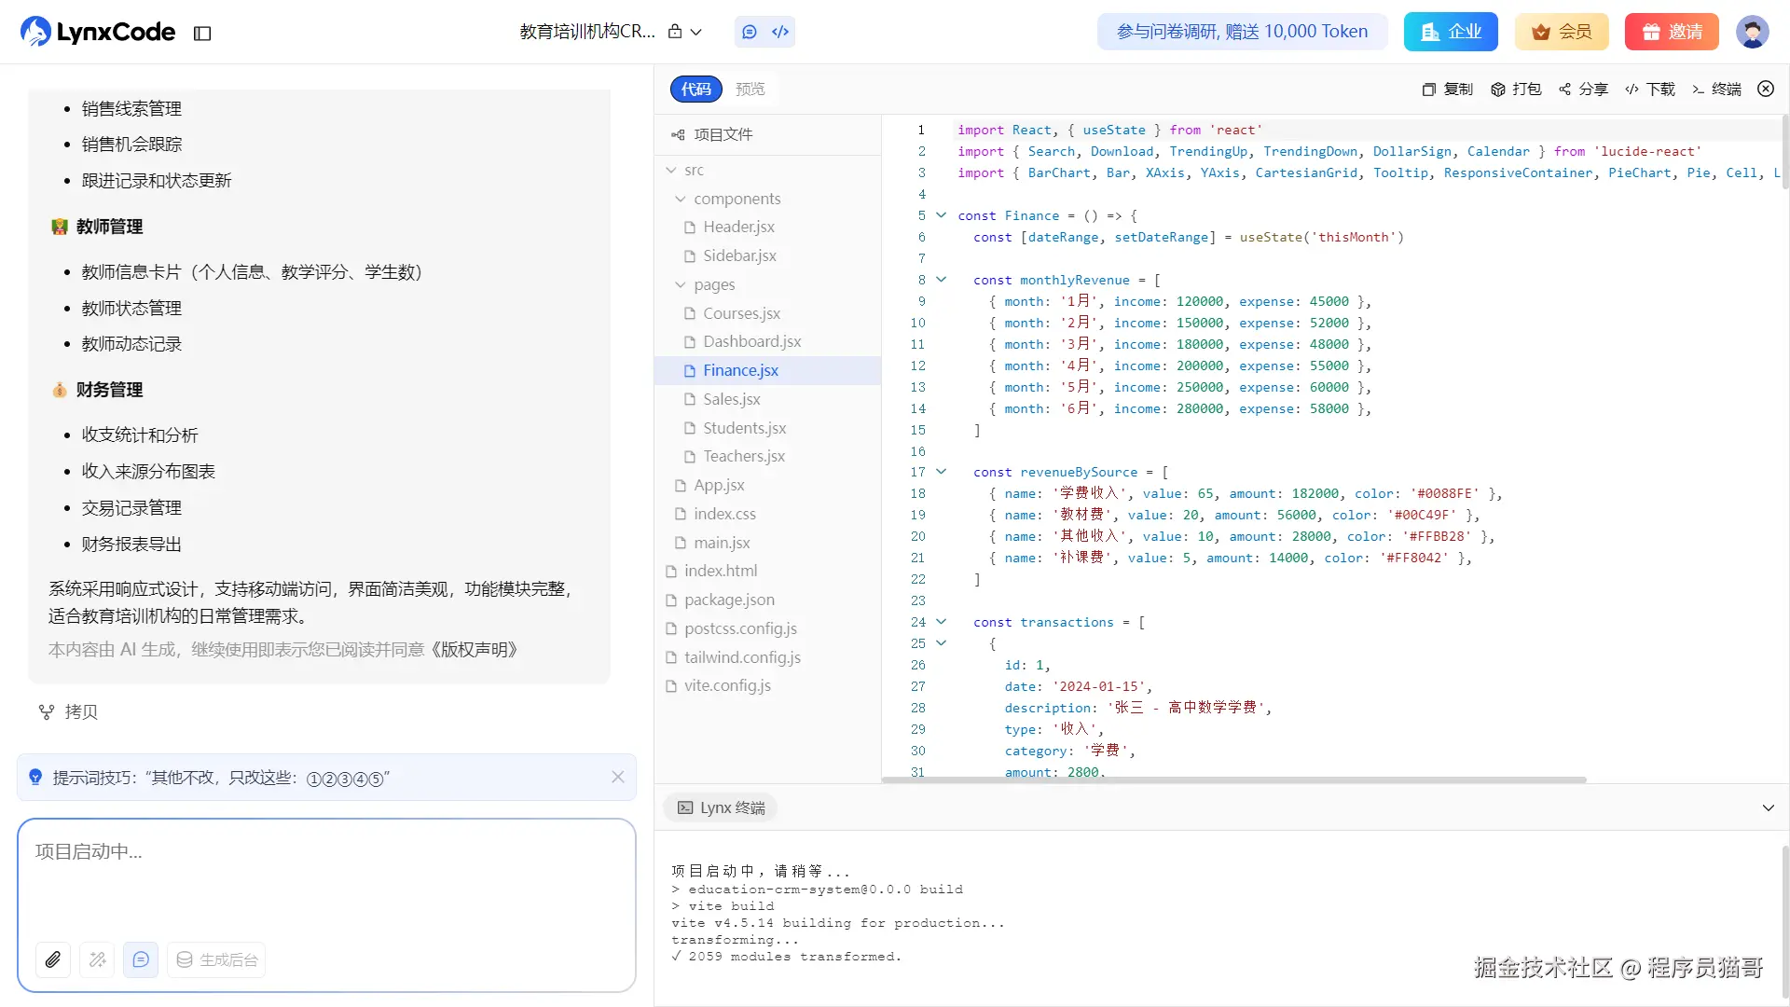Copy code with the 复制 button
The image size is (1790, 1007).
(1448, 89)
